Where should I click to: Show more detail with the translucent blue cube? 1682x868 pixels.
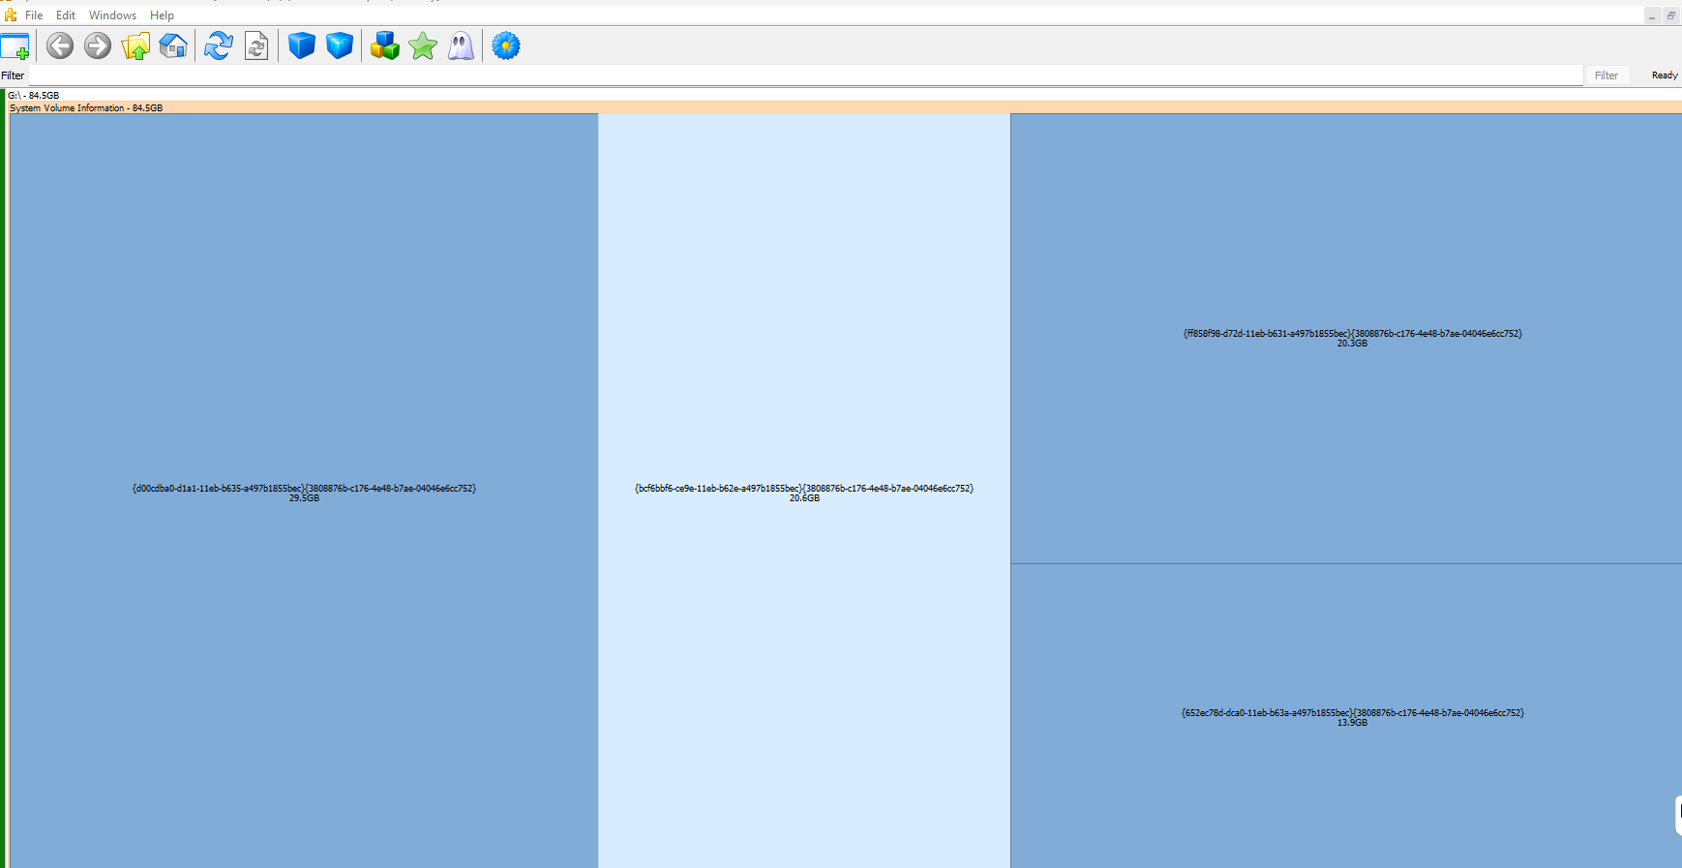tap(340, 45)
